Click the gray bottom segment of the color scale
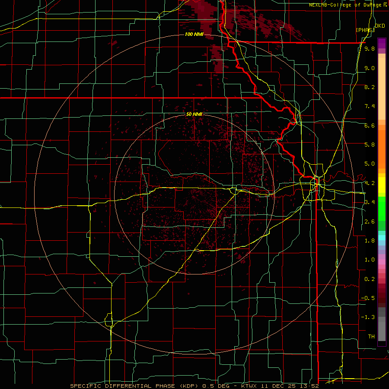389x389 pixels. pyautogui.click(x=382, y=331)
